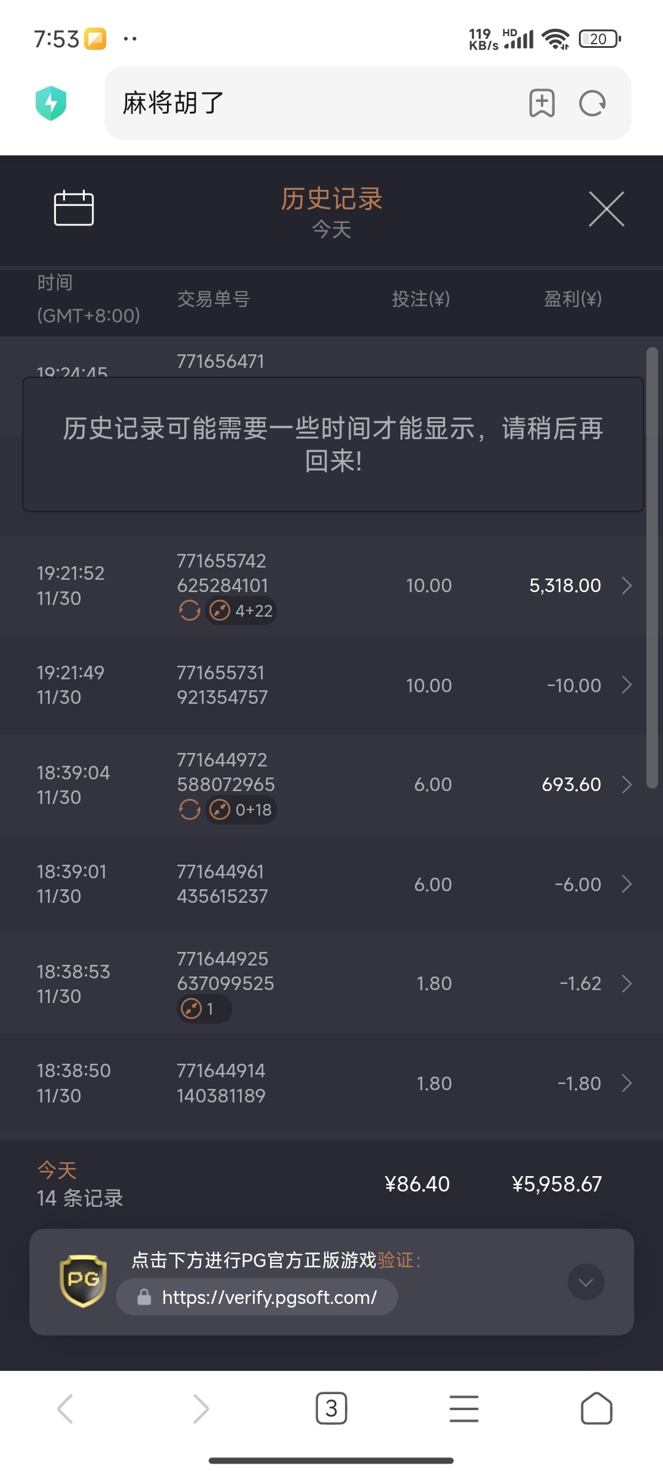This screenshot has width=663, height=1474.
Task: Add bookmark using address bar icon
Action: pyautogui.click(x=541, y=103)
